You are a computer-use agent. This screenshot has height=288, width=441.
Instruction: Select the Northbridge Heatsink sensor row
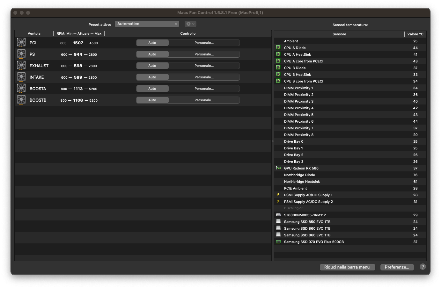pos(350,182)
